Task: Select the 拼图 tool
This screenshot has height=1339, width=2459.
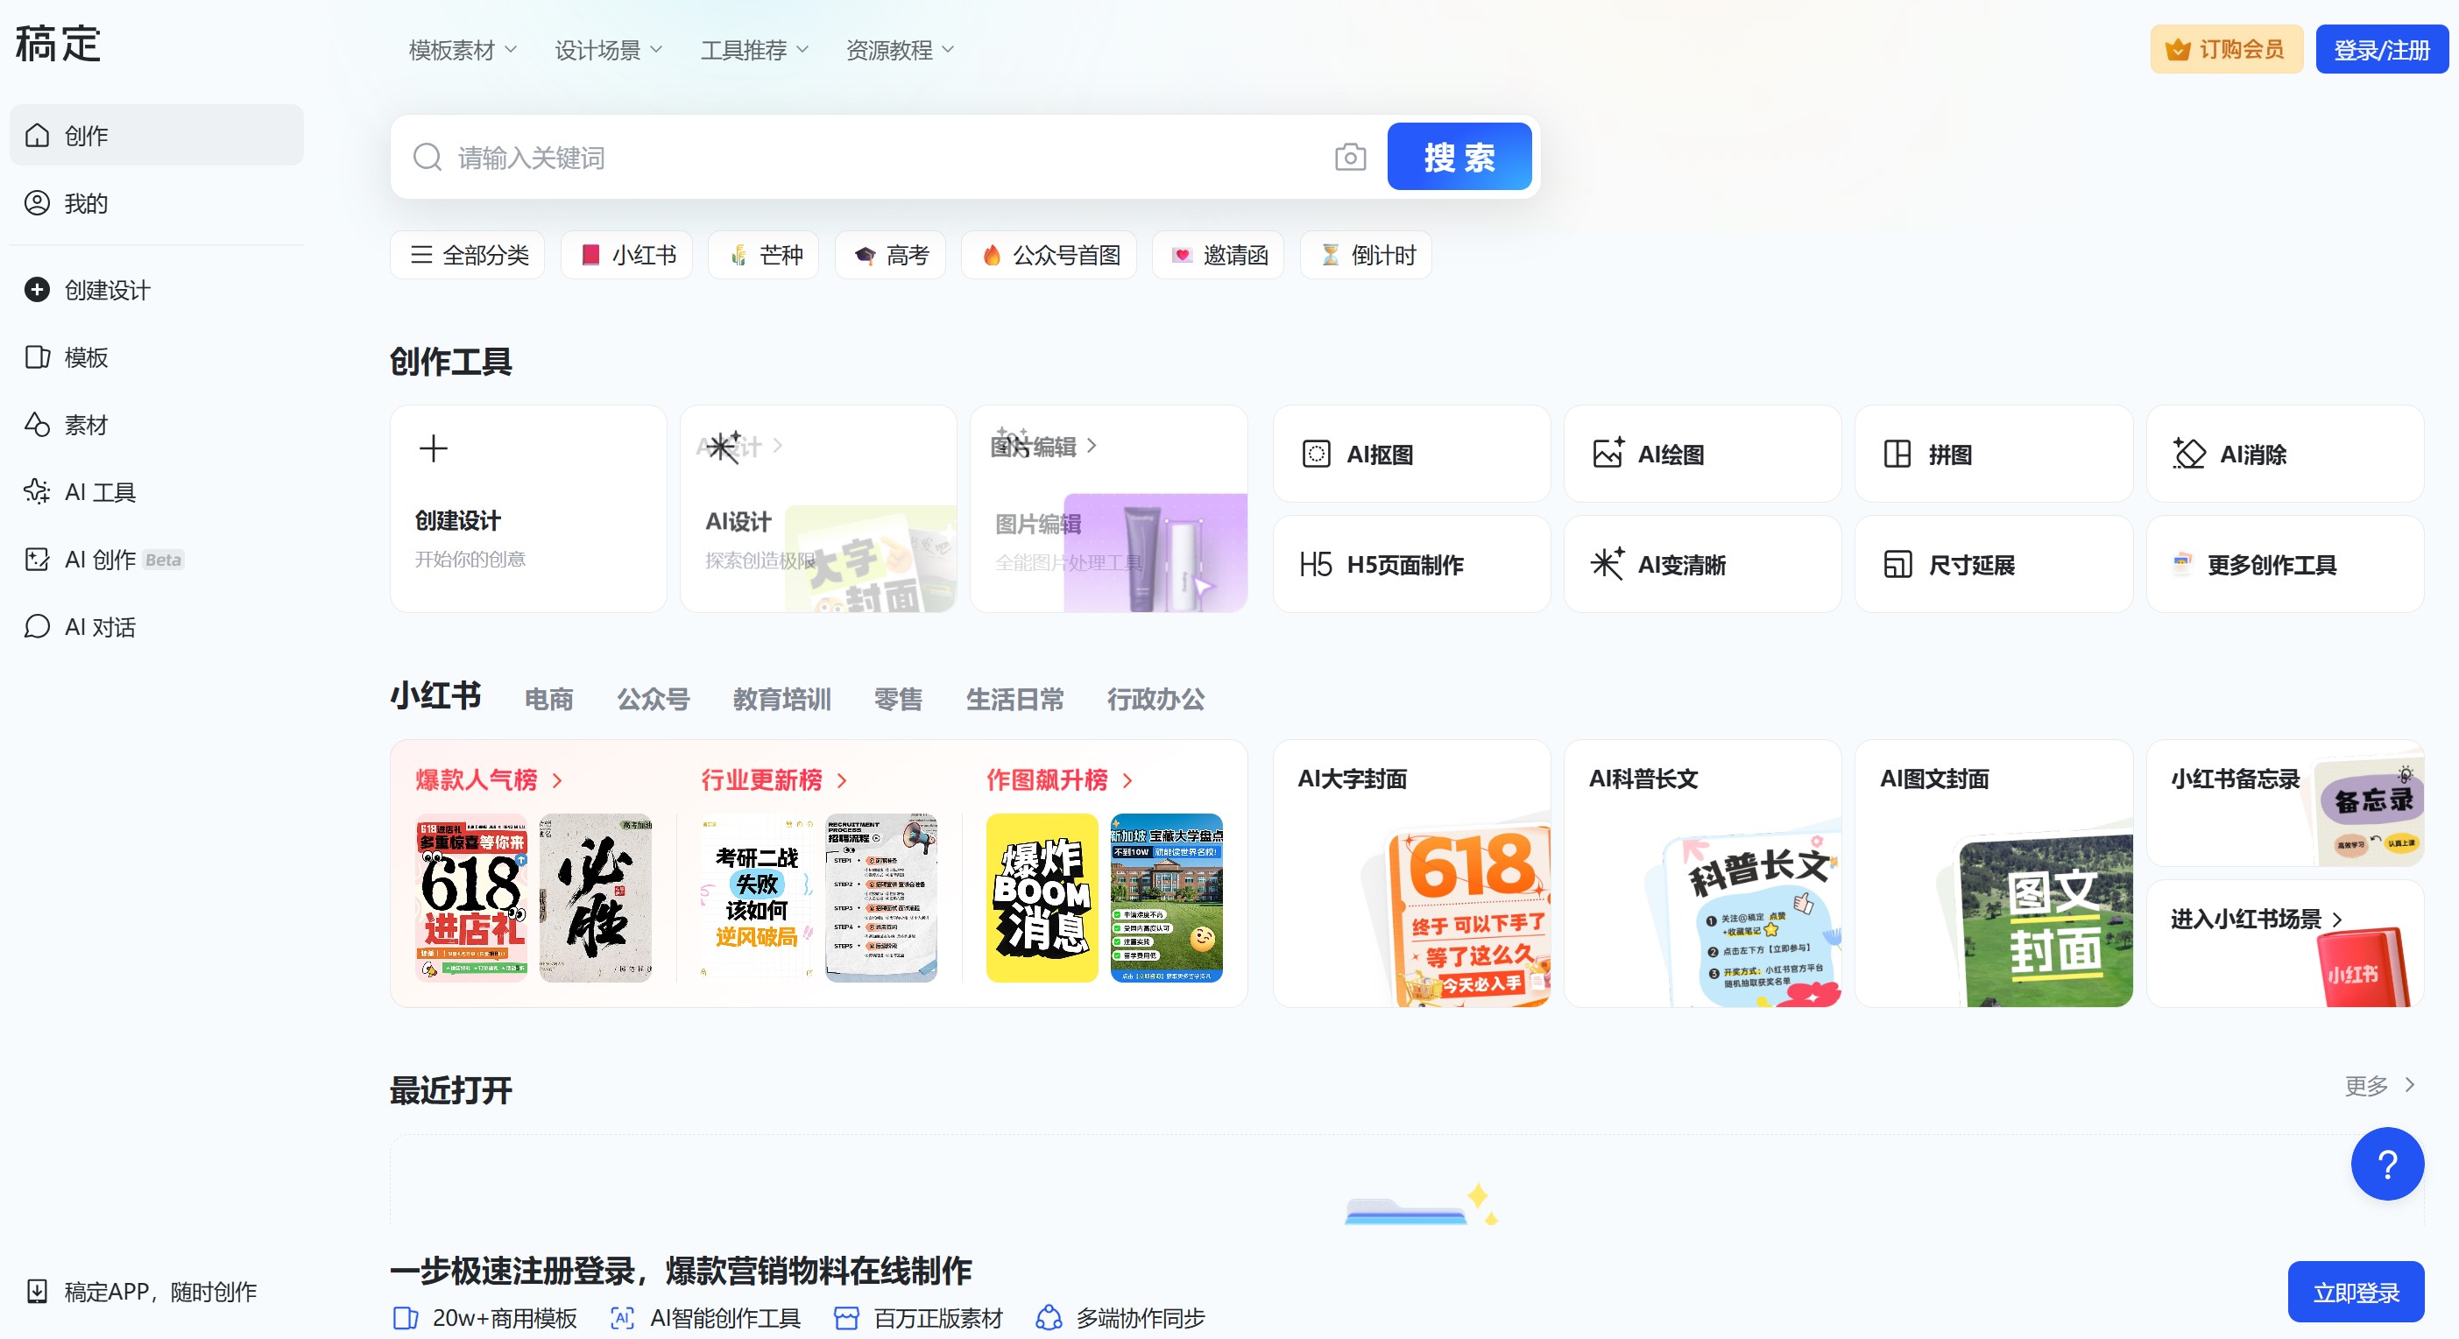Action: click(x=1947, y=454)
